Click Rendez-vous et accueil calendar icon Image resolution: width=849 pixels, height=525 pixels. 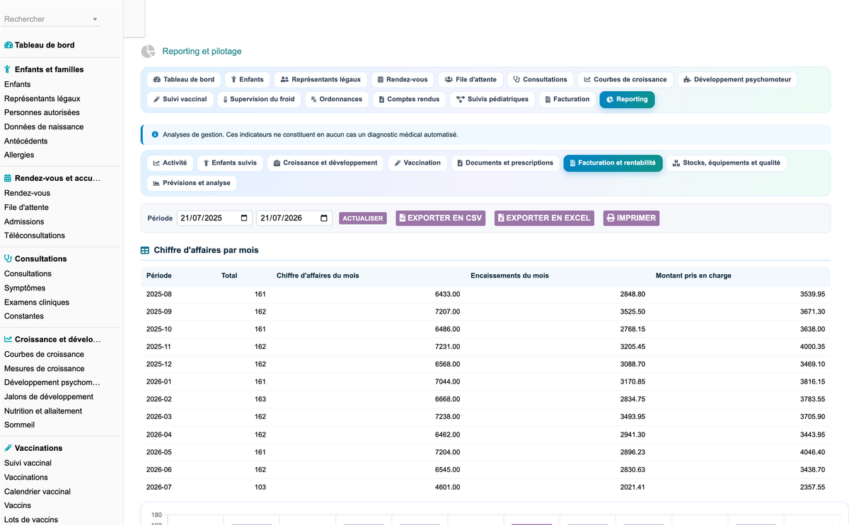[x=8, y=178]
